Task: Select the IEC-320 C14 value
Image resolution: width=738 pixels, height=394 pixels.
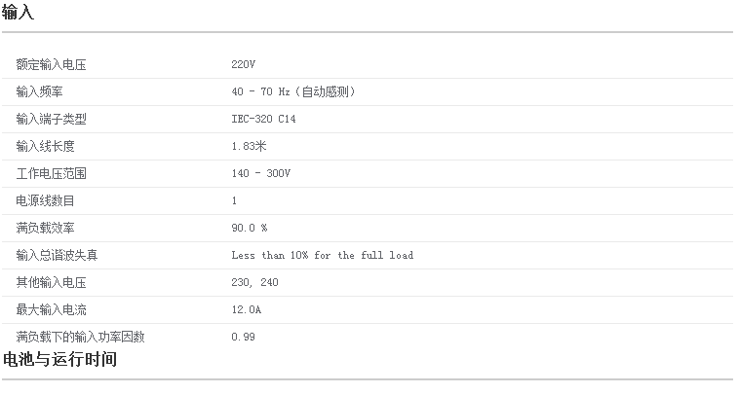Action: [262, 119]
